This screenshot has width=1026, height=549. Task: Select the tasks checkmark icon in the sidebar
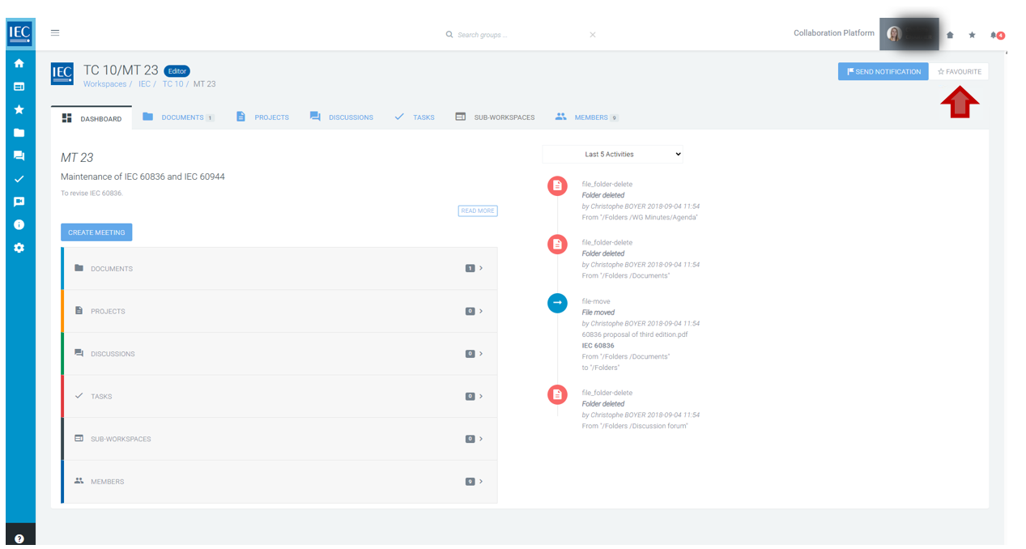pyautogui.click(x=19, y=178)
